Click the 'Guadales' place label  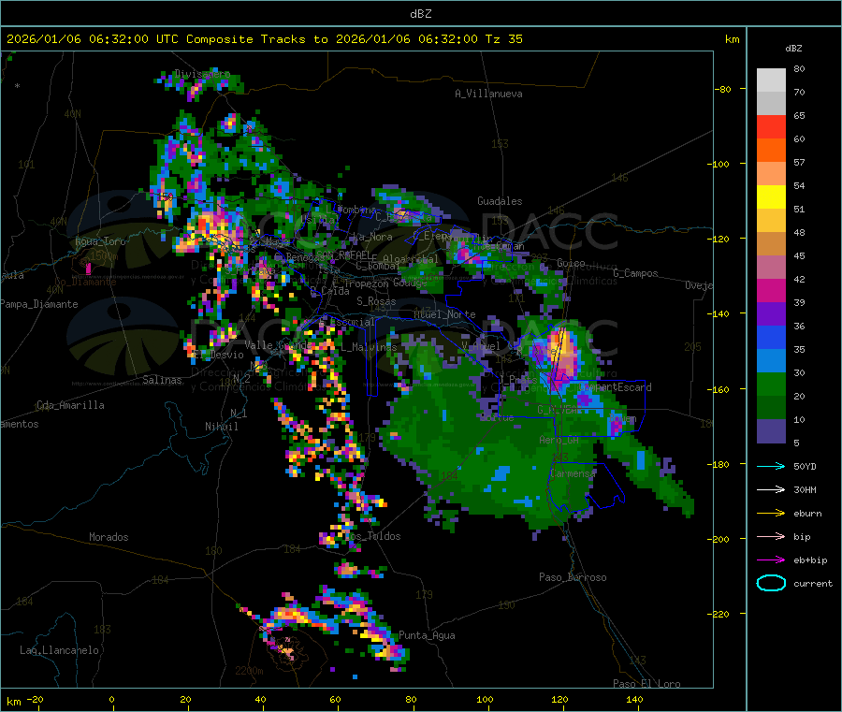[x=500, y=201]
